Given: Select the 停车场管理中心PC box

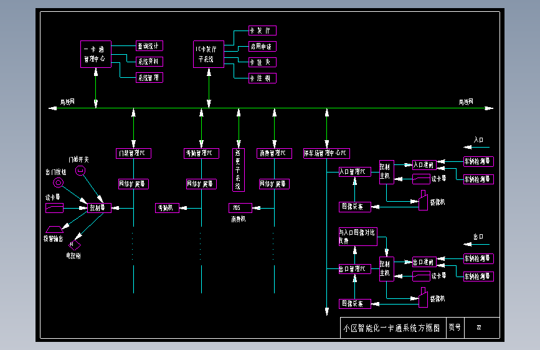Looking at the screenshot, I should pyautogui.click(x=326, y=153).
